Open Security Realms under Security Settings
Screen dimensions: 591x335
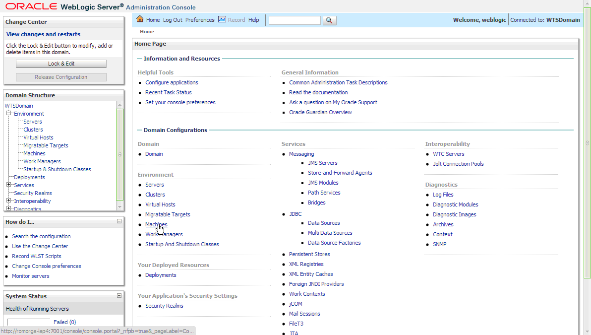pyautogui.click(x=164, y=305)
